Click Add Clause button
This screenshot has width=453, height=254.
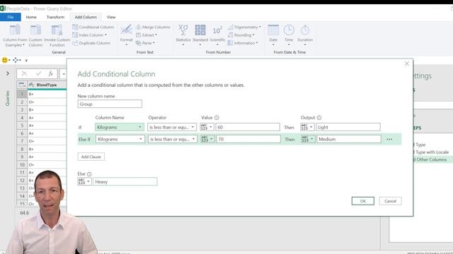pyautogui.click(x=91, y=157)
